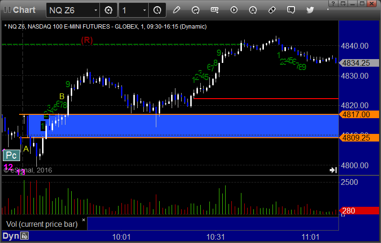Image resolution: width=381 pixels, height=243 pixels.
Task: Click the Dyn time template label
Action: click(11, 236)
